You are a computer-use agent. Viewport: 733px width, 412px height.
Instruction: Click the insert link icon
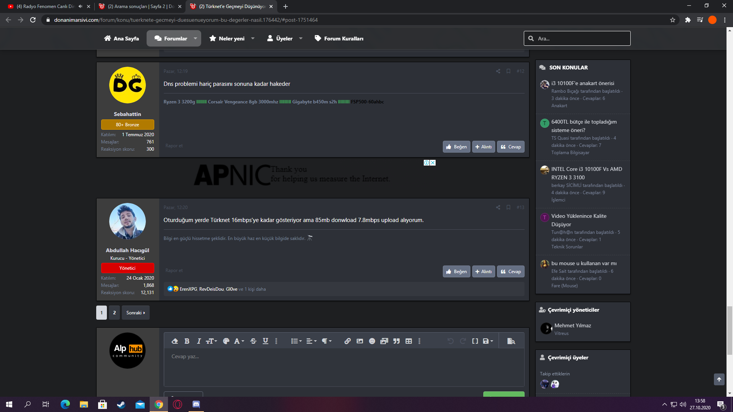click(x=347, y=341)
